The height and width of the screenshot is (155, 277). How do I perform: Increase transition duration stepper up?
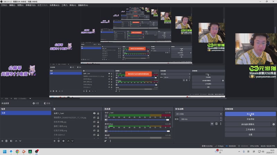tap(221, 118)
